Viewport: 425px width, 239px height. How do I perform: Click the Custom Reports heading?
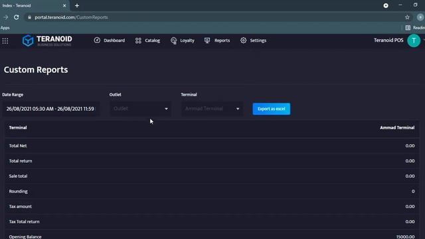point(36,70)
